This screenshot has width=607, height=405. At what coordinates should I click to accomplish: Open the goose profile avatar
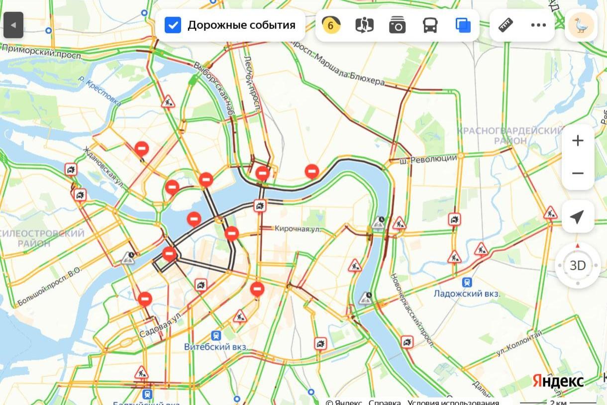pos(581,25)
